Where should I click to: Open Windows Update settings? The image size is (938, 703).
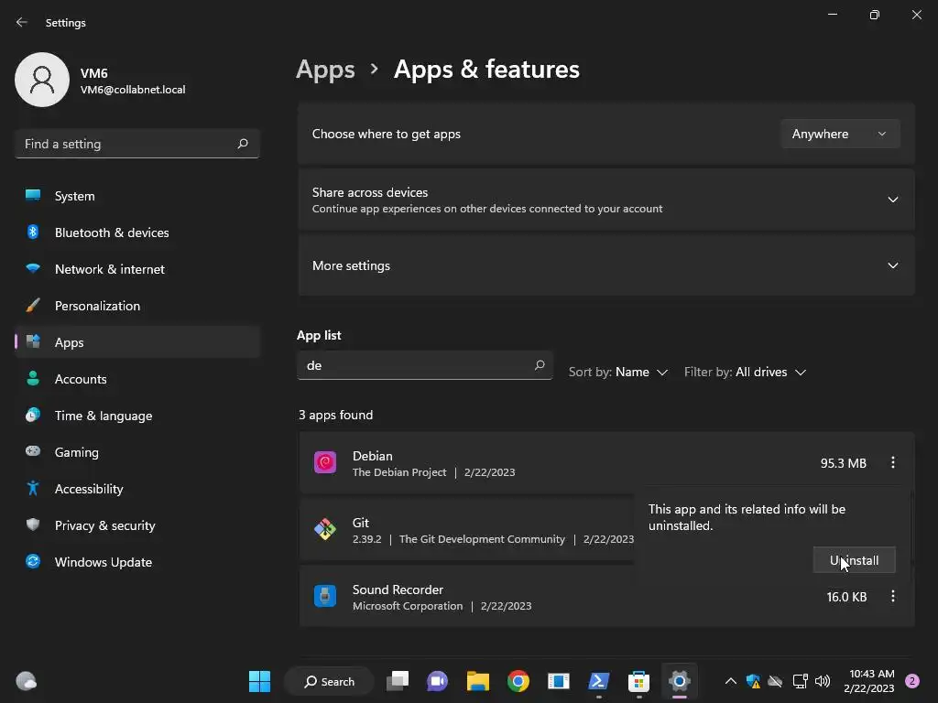pyautogui.click(x=137, y=562)
